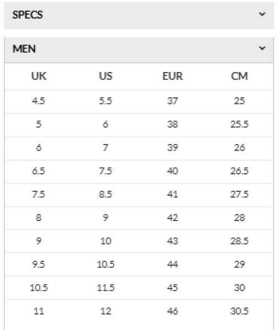Click EUR size 38 cell
Image resolution: width=277 pixels, height=330 pixels.
point(172,124)
